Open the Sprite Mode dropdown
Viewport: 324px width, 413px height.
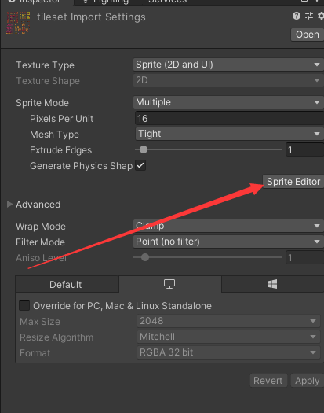point(228,102)
